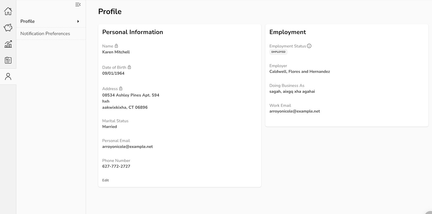Click the lock icon beside Date of Birth

tap(129, 67)
